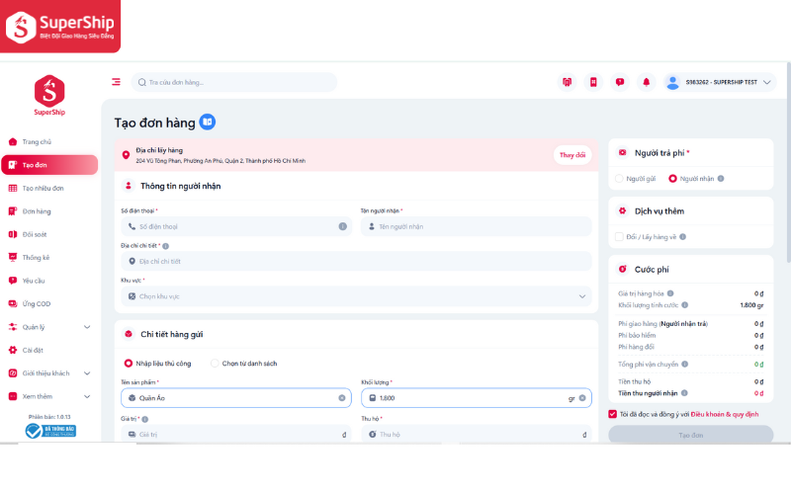
Task: Click the Tên người nhận input field
Action: click(x=476, y=226)
